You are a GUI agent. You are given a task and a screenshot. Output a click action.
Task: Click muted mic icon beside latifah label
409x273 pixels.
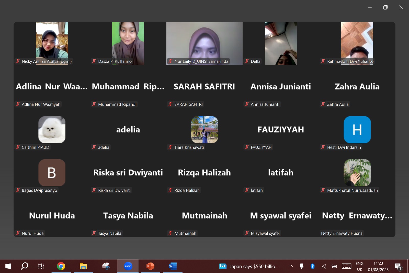[x=247, y=190]
